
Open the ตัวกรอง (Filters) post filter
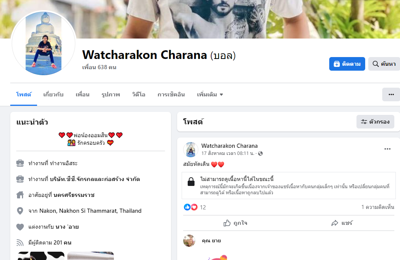point(375,122)
